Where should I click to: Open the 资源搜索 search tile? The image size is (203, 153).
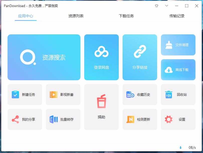click(44, 57)
